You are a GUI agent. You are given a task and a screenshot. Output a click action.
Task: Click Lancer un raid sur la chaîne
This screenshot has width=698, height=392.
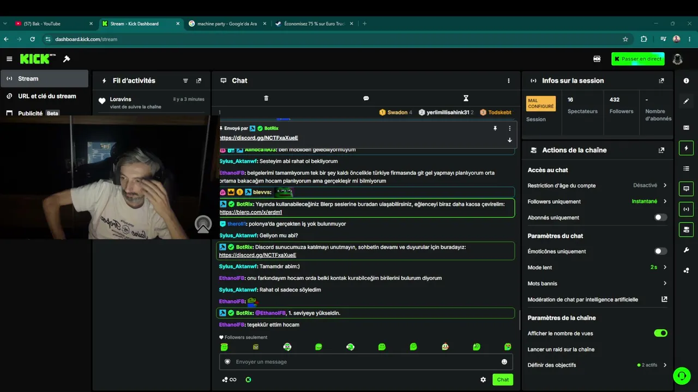click(561, 350)
